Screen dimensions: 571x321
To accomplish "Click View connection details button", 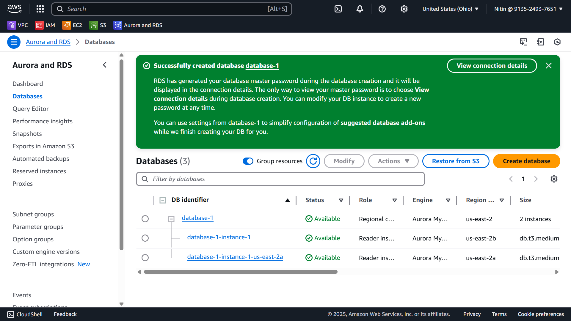I will pos(492,66).
